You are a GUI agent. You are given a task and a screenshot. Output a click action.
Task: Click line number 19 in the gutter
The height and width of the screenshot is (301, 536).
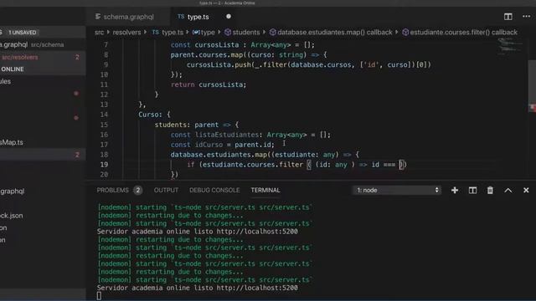104,165
